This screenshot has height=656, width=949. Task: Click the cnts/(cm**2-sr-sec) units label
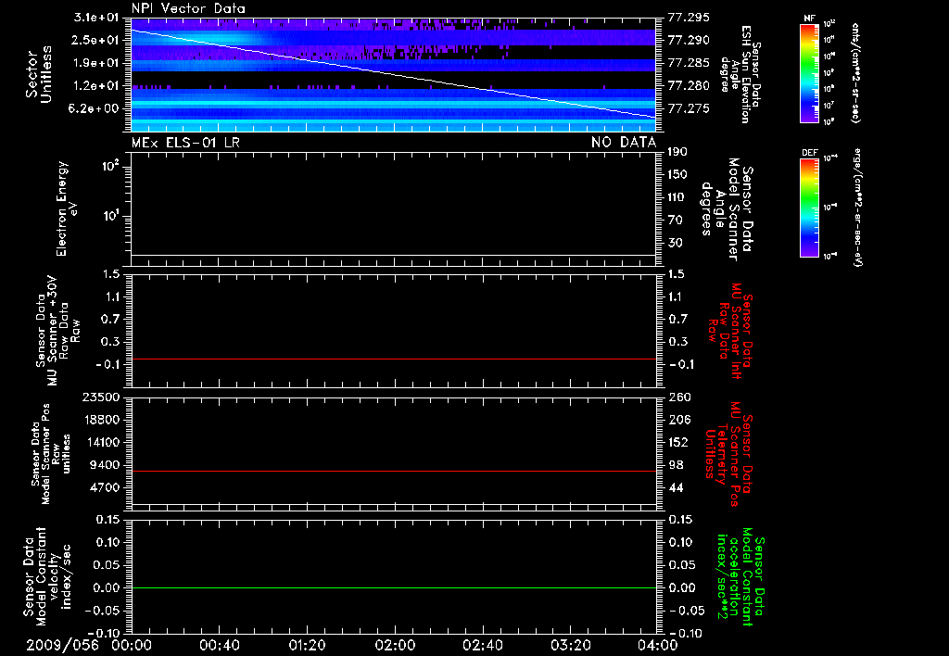tap(855, 72)
